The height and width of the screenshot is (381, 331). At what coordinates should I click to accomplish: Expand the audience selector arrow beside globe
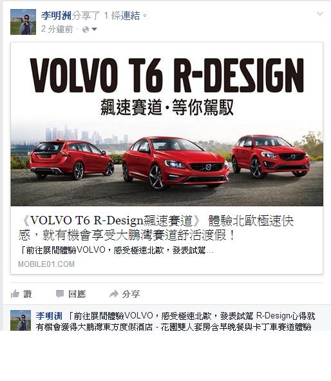tap(94, 30)
